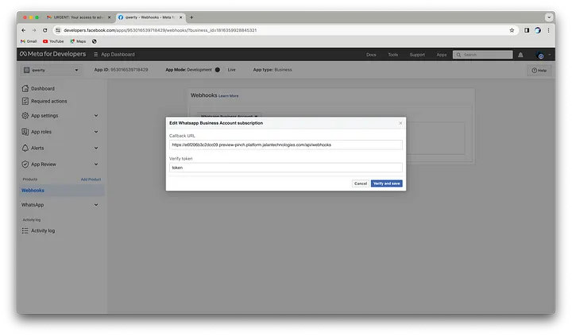
Task: Open Chrome three-dot menu
Action: tap(548, 30)
